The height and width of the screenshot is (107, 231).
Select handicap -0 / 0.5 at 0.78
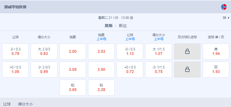[x=15, y=52]
